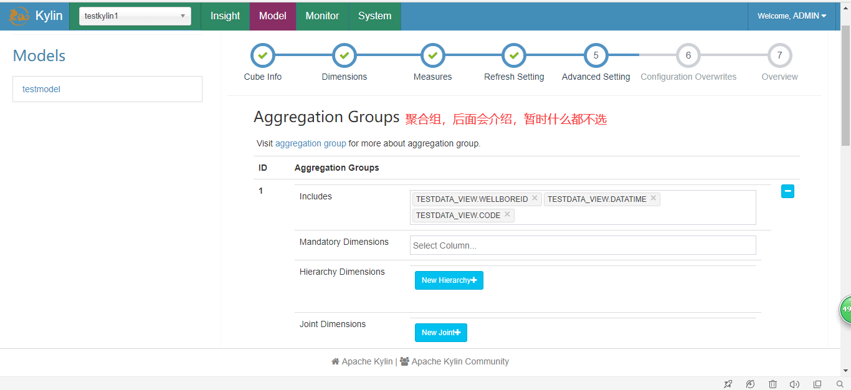Screen dimensions: 851x390
Task: Open the System tab
Action: point(375,16)
